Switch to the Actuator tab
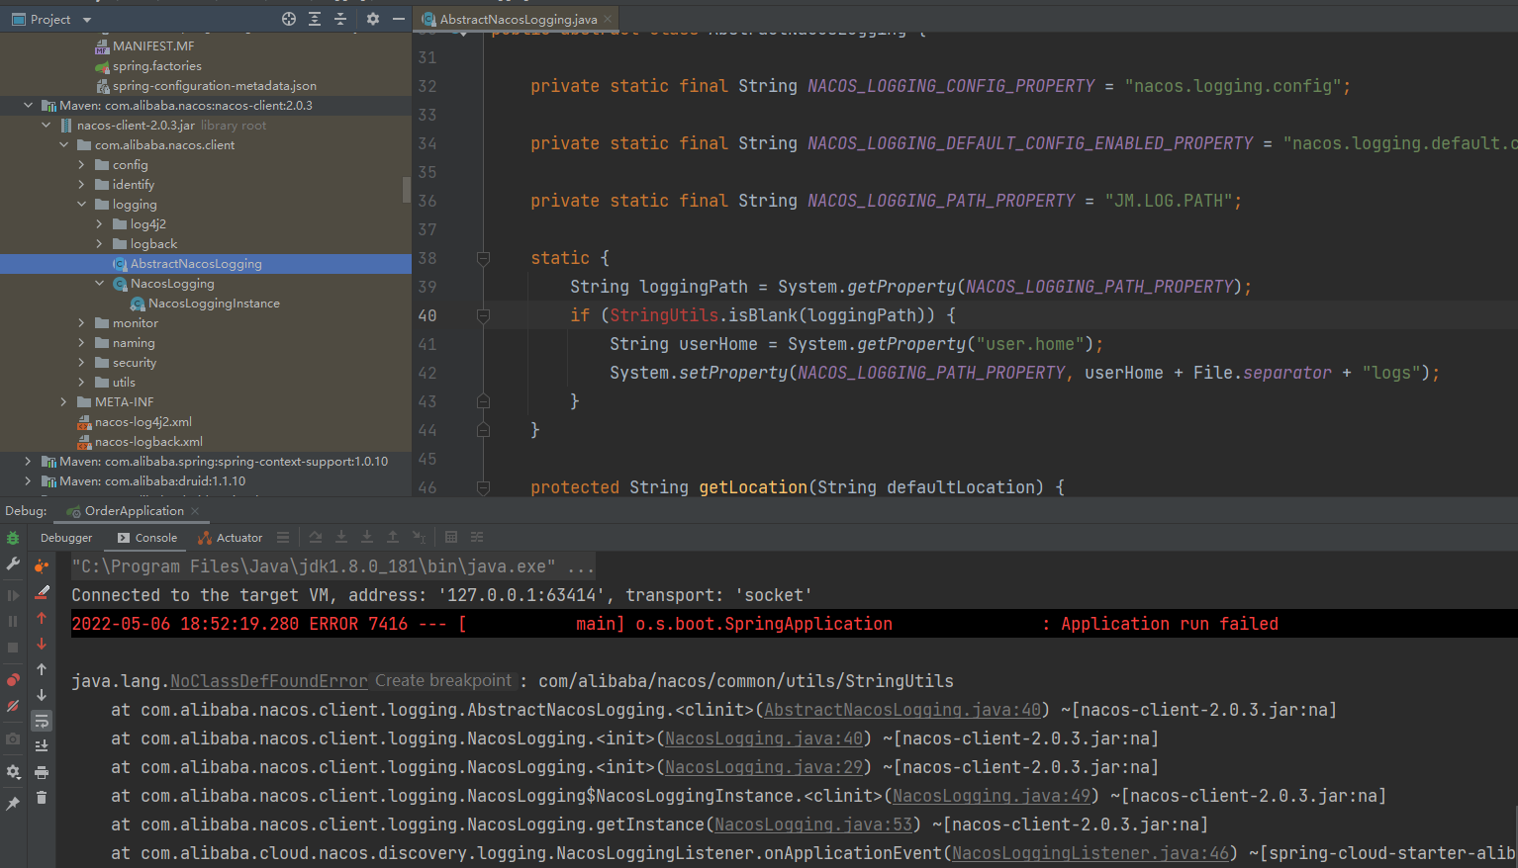The height and width of the screenshot is (868, 1518). [x=237, y=537]
